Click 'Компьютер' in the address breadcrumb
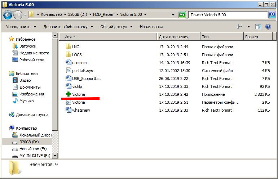The width and height of the screenshot is (278, 179). tap(51, 14)
